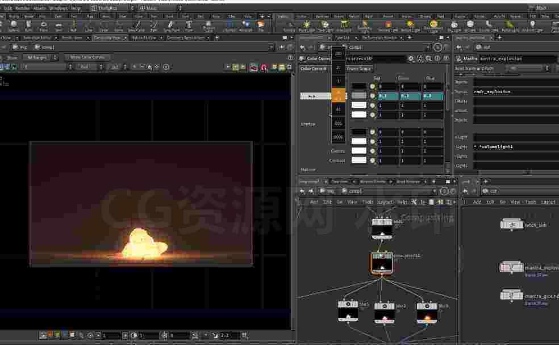Toggle the circle button in the Contrast row
This screenshot has height=345, width=559.
click(x=373, y=161)
